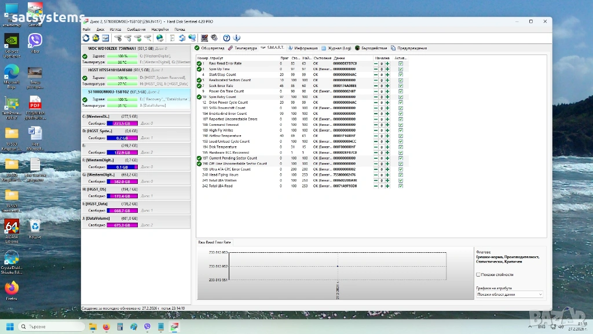Toggle the 'Покажи стойности' checkbox
The image size is (593, 334).
478,275
